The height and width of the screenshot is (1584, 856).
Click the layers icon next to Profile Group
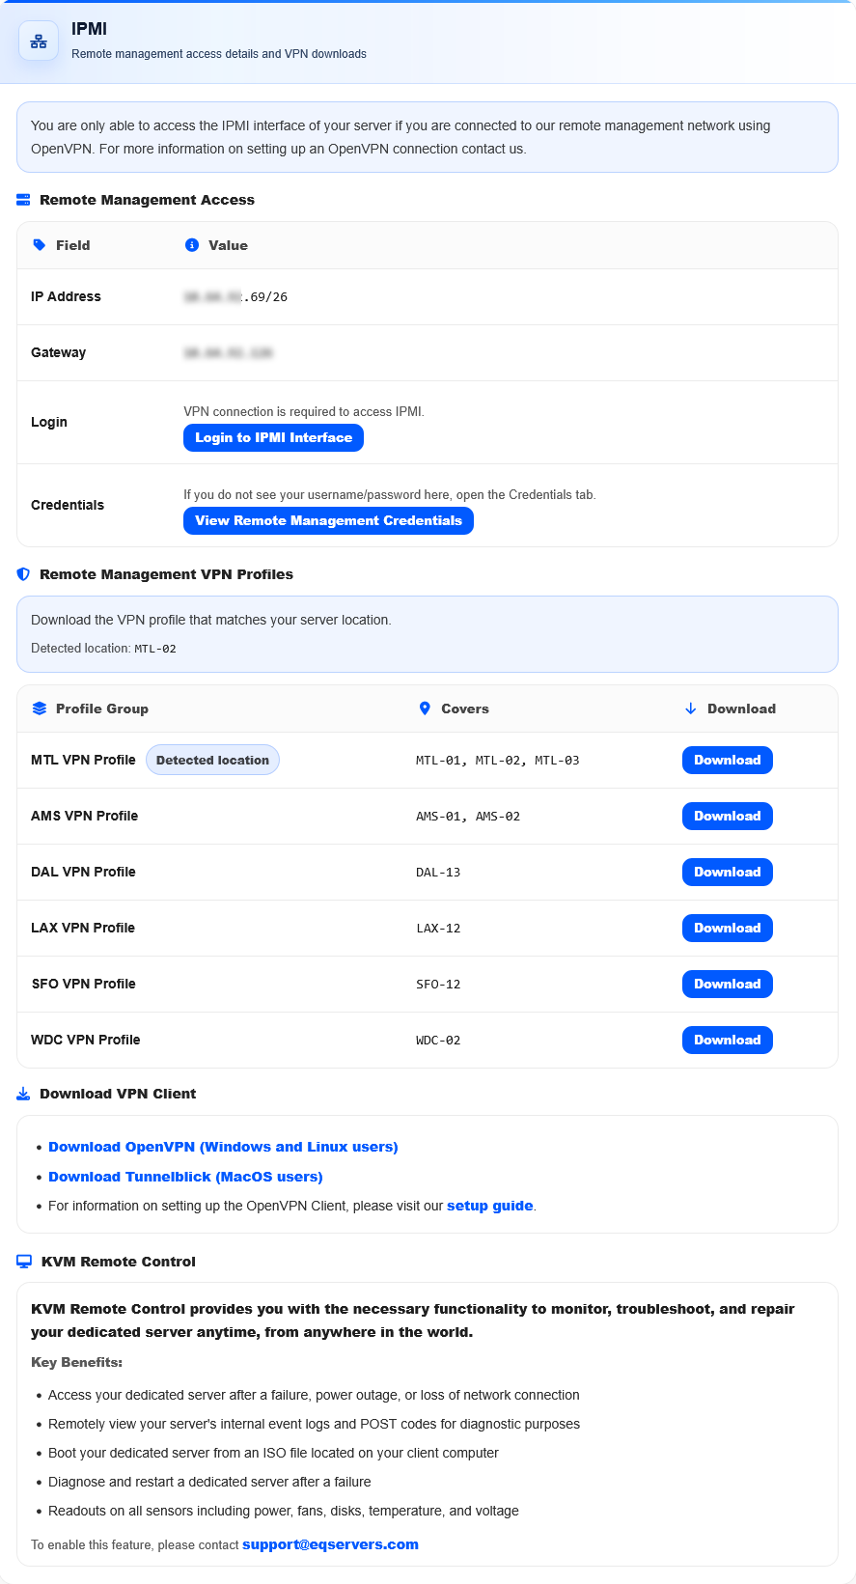(x=40, y=709)
